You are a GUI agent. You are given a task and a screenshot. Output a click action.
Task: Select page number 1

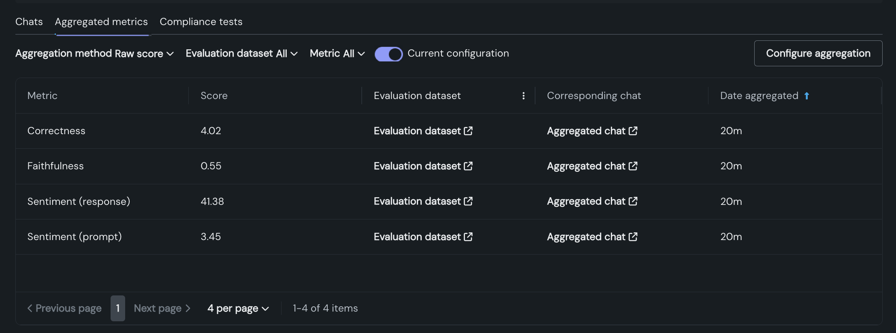coord(117,308)
